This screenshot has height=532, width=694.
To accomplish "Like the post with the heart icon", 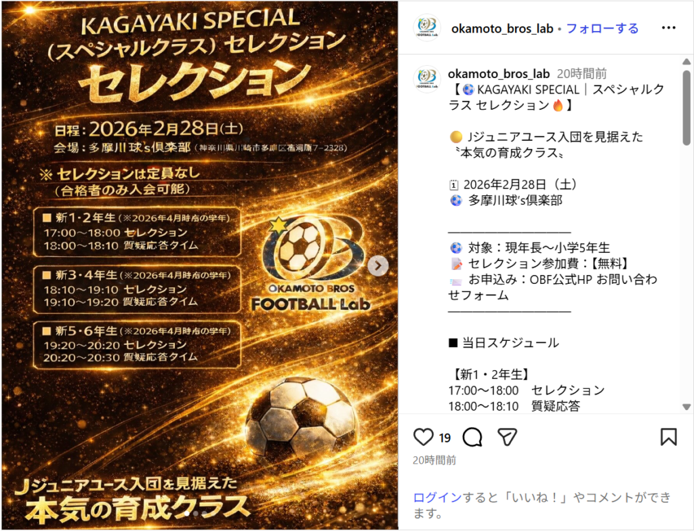I will click(423, 437).
